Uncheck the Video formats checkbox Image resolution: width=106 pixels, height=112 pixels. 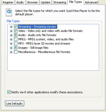click(16, 31)
